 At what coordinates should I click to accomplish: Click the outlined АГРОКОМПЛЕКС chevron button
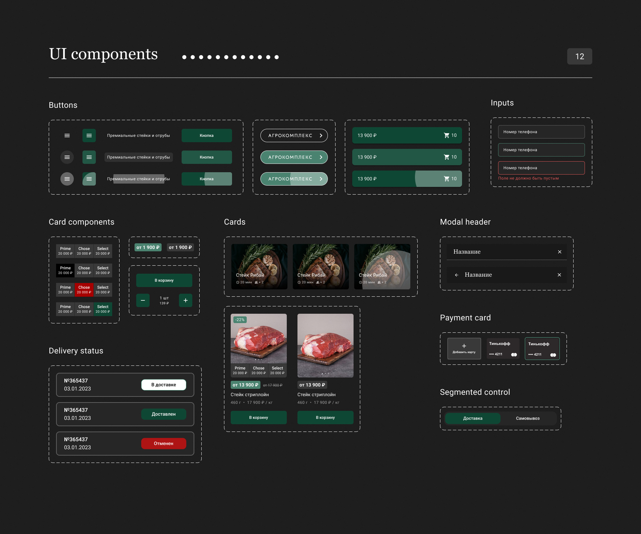[x=294, y=136]
